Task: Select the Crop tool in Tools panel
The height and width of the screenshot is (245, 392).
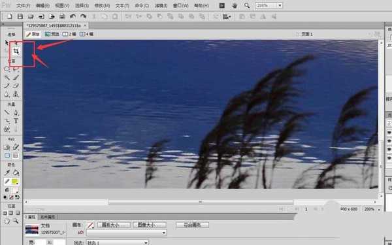Action: pos(16,52)
